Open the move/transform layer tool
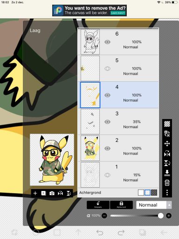 pyautogui.click(x=167, y=143)
